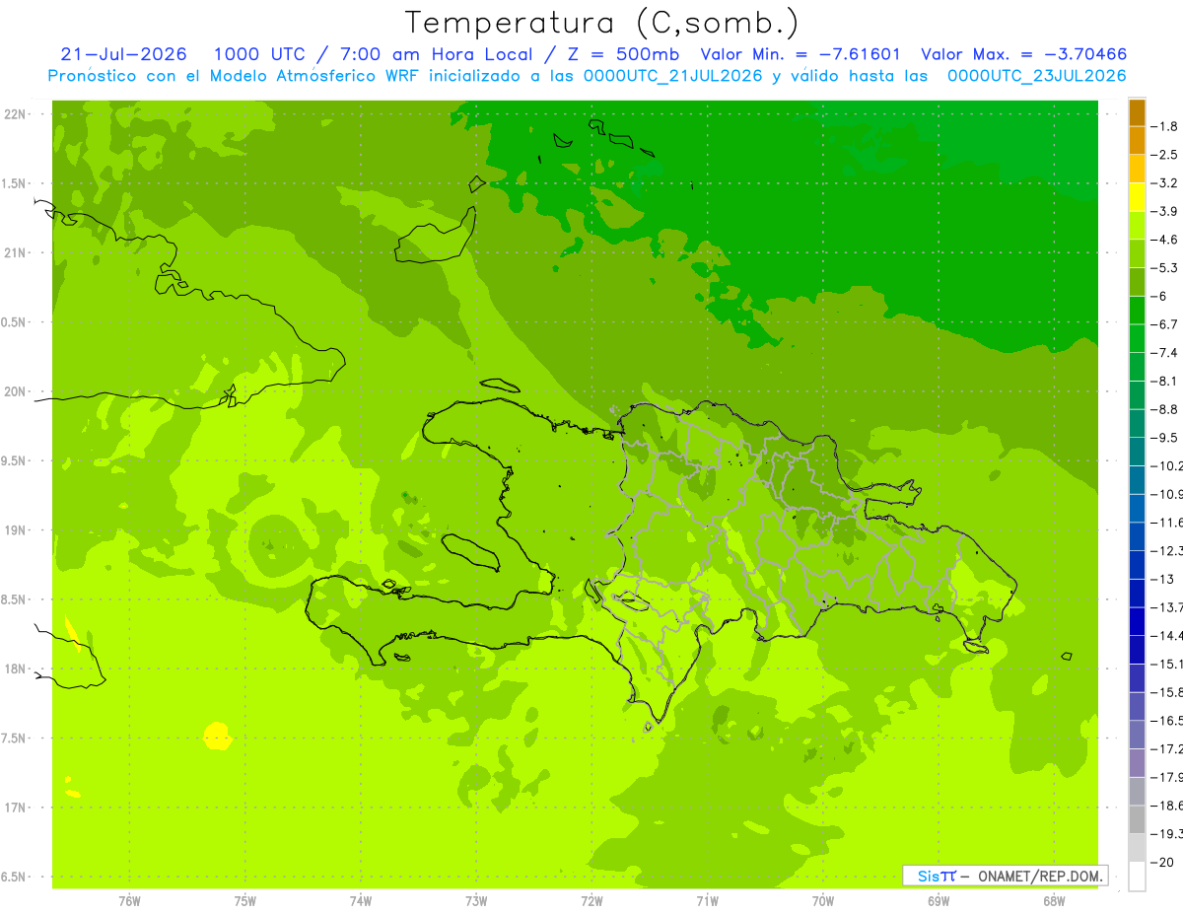Click the "Valor Min. = -7.61601" value
This screenshot has width=1183, height=914.
pyautogui.click(x=800, y=55)
